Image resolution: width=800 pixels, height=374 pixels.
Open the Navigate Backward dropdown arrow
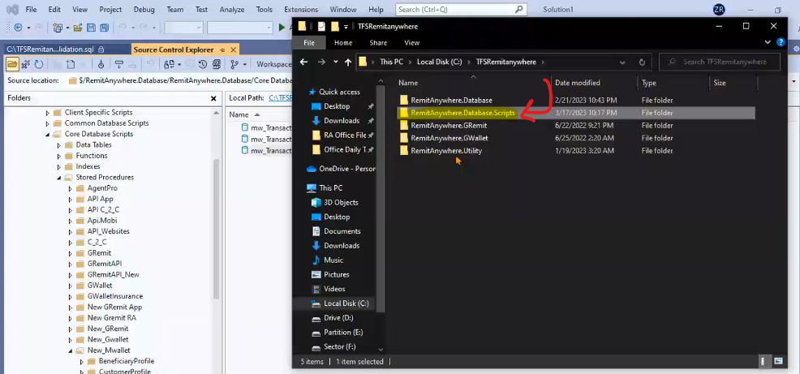28,28
